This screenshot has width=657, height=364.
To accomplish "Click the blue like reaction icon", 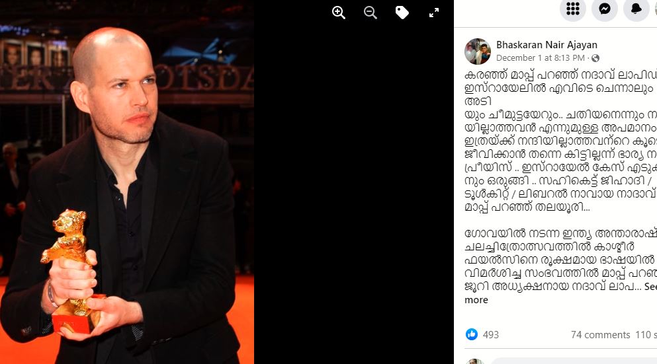I will (472, 334).
